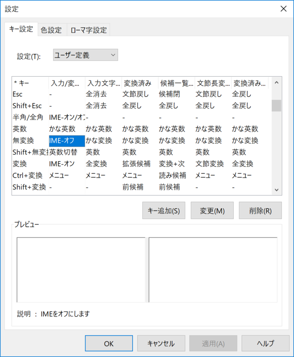294x357 pixels.
Task: Select the IME-オン cell in 変換 row
Action: 62,164
